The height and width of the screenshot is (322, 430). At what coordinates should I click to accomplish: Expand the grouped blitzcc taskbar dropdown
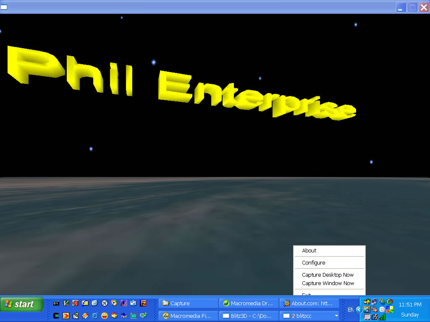click(336, 316)
